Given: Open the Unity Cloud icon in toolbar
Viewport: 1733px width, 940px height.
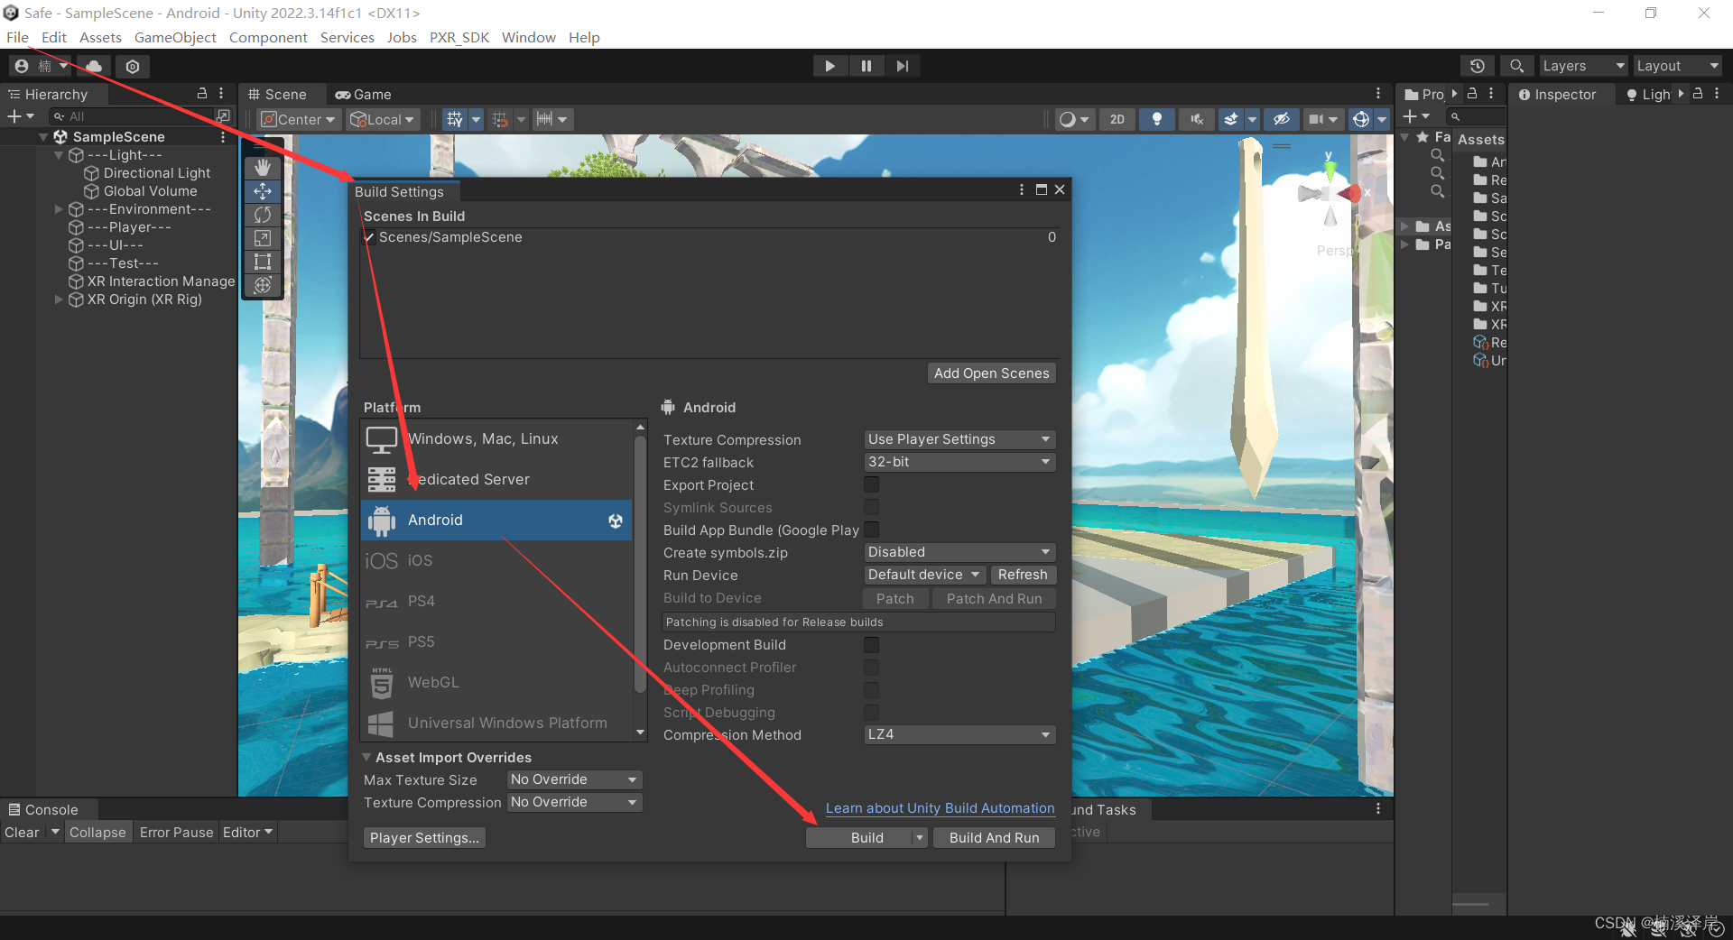Looking at the screenshot, I should 94,66.
